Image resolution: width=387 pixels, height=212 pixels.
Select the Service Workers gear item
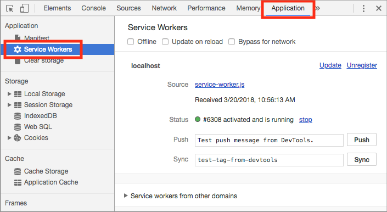pos(43,49)
